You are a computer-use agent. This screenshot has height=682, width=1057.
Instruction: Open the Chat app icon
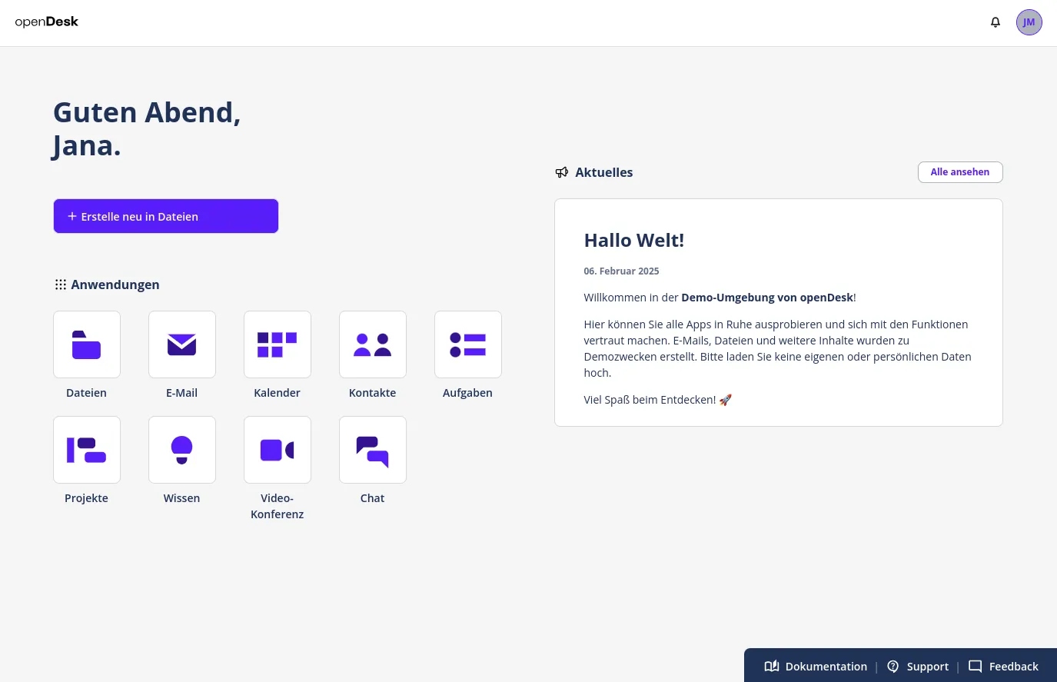pos(372,450)
